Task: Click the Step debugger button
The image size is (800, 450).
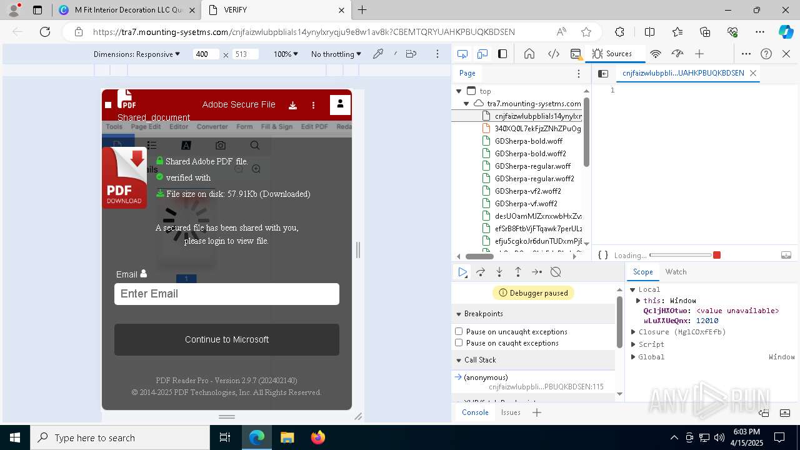Action: point(537,272)
